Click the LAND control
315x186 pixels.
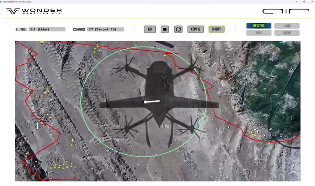point(287,26)
